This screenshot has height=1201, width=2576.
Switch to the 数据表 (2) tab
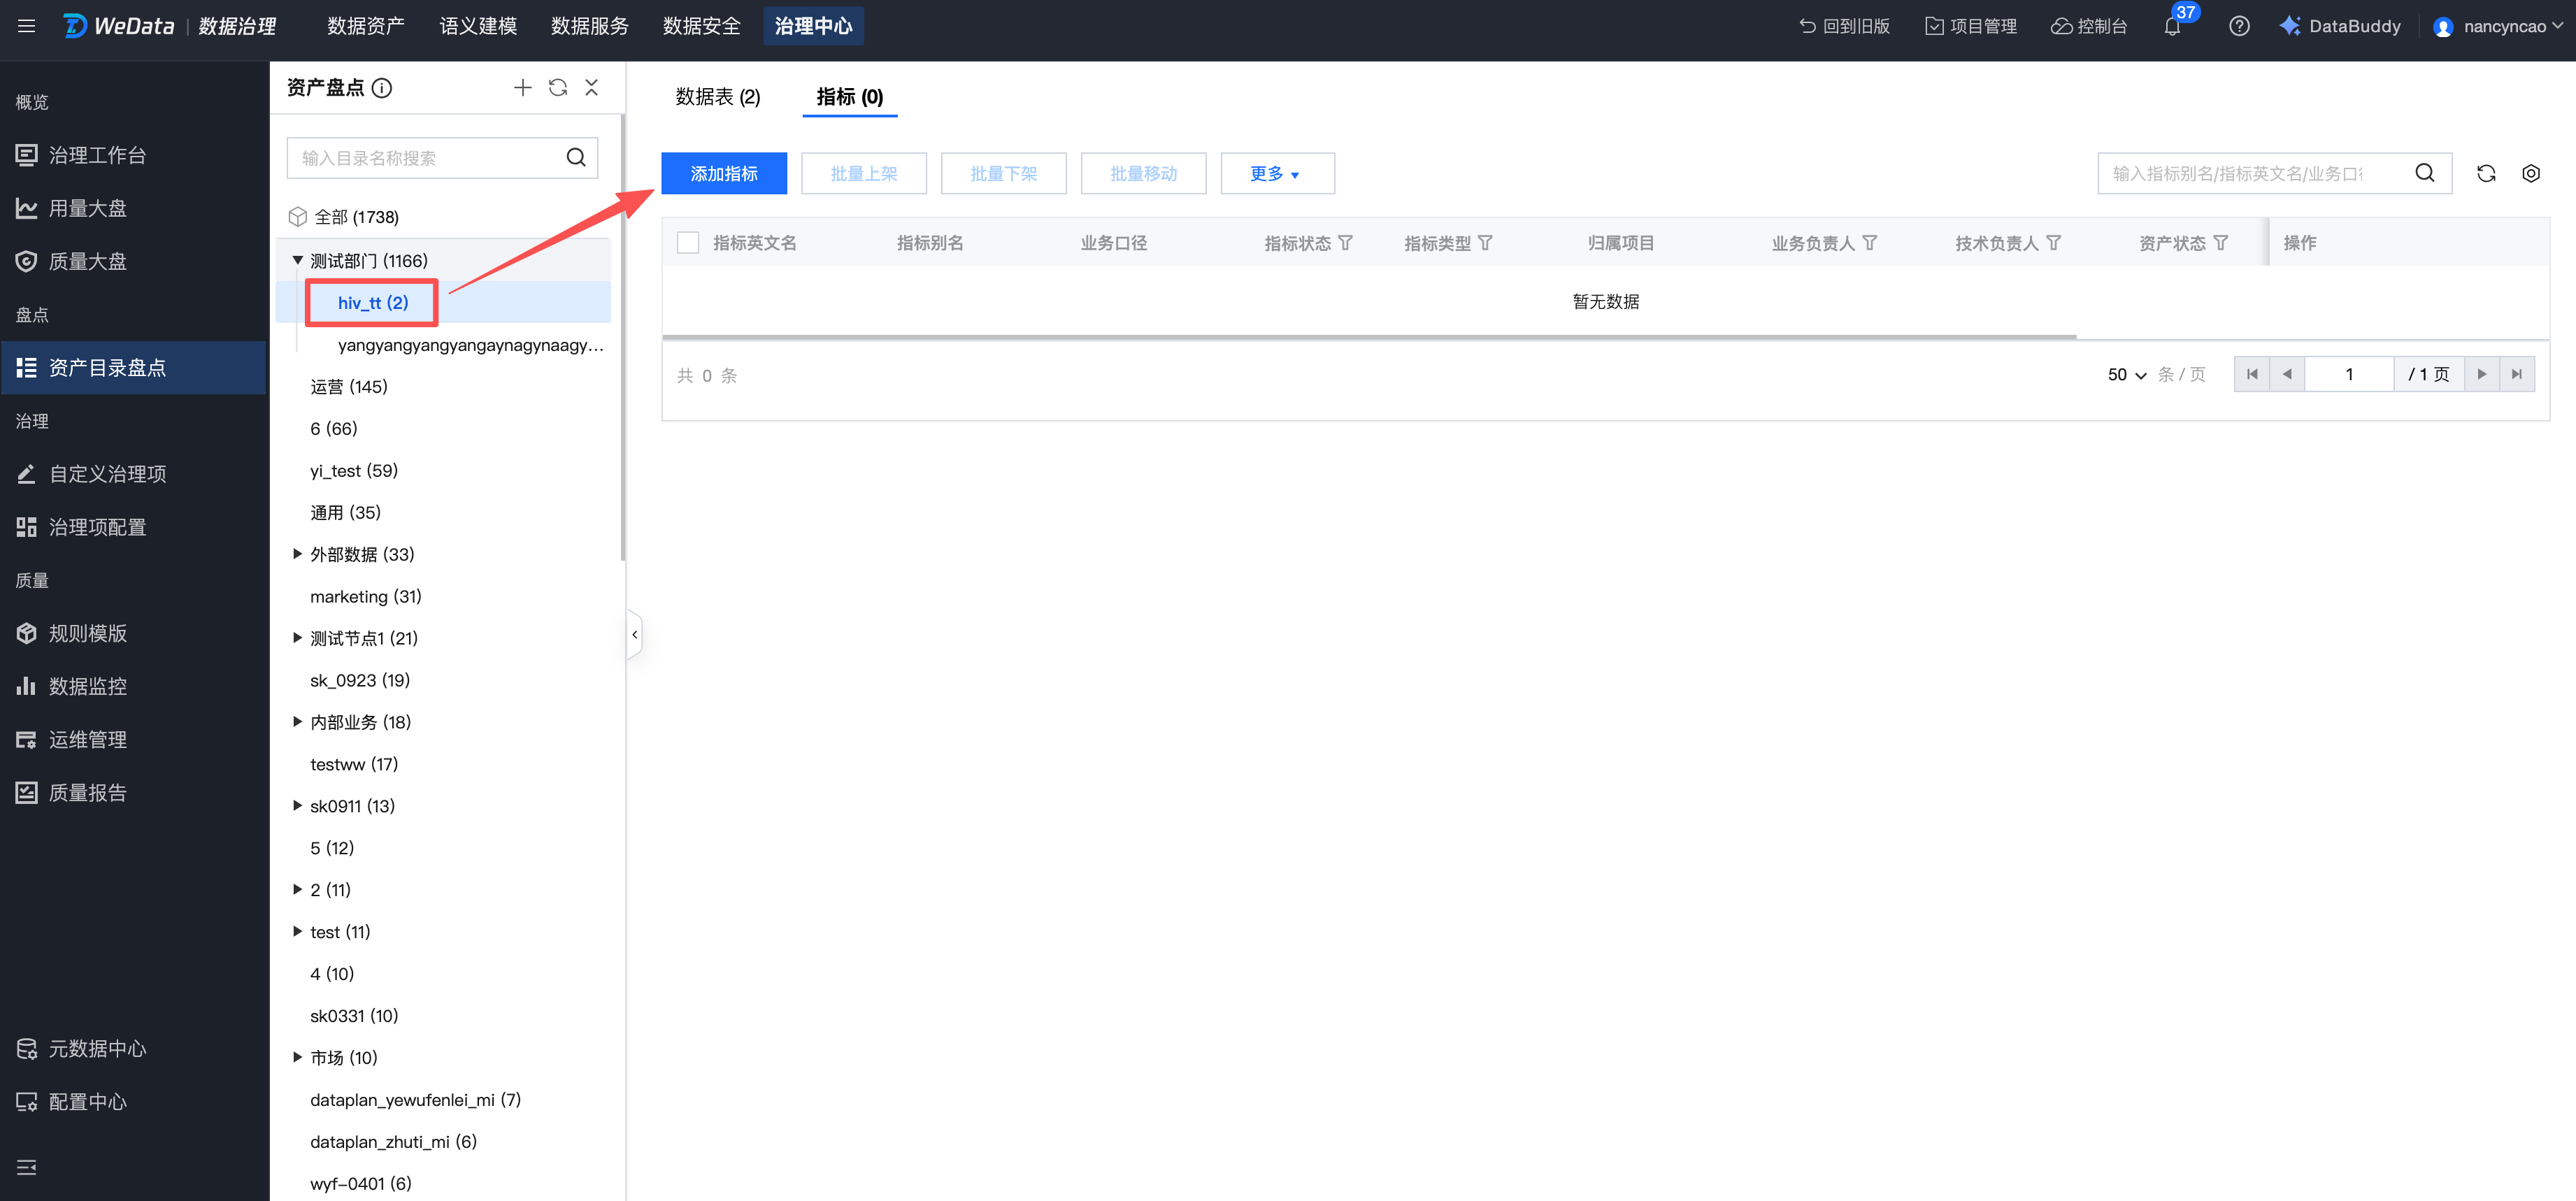coord(717,97)
